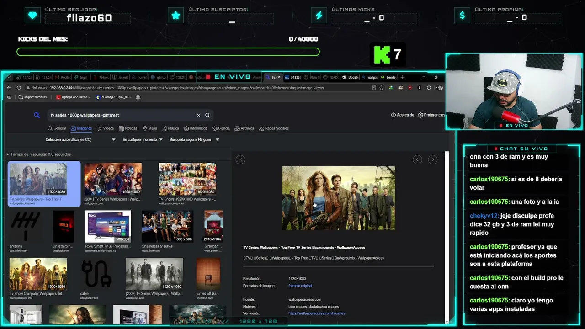
Task: Close the image detail viewer
Action: tap(240, 159)
